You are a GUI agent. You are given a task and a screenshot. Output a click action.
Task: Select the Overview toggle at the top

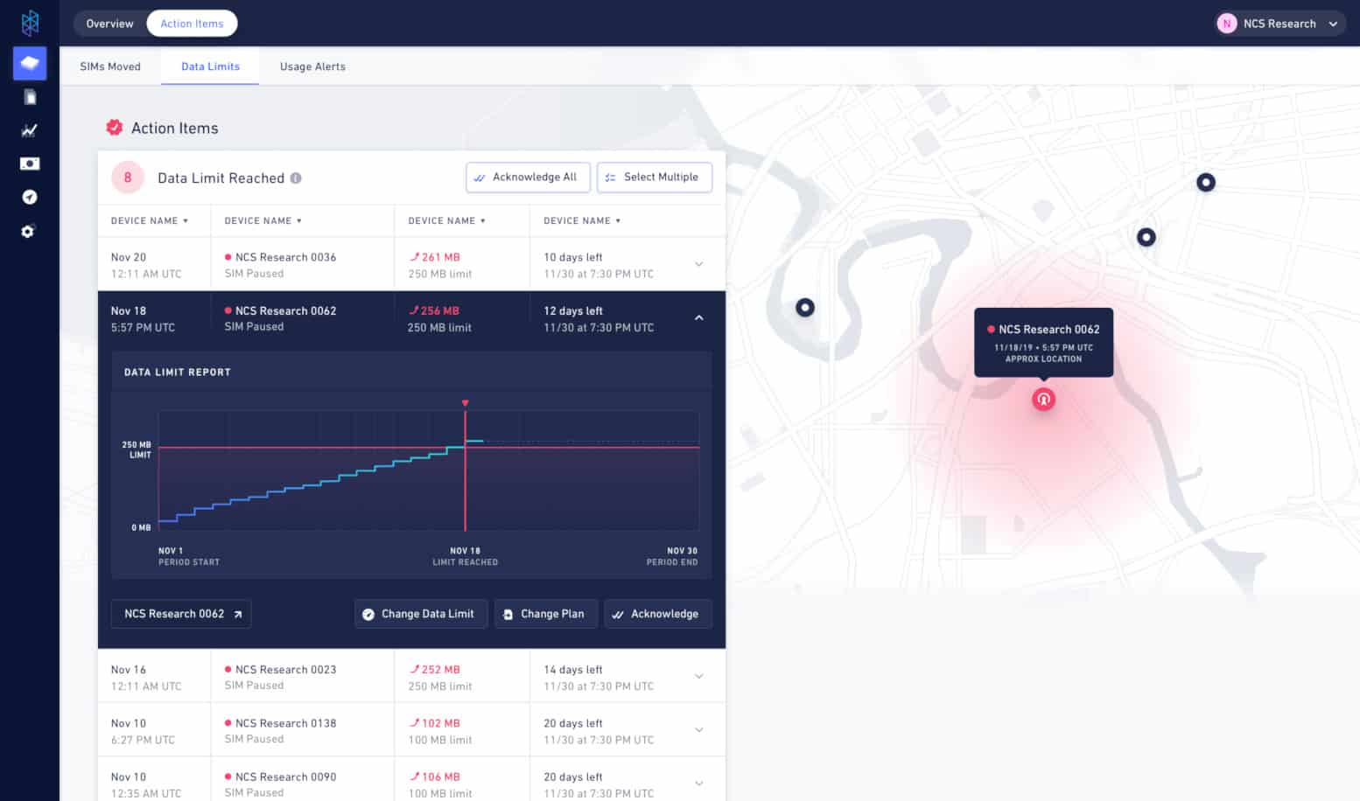click(x=110, y=24)
